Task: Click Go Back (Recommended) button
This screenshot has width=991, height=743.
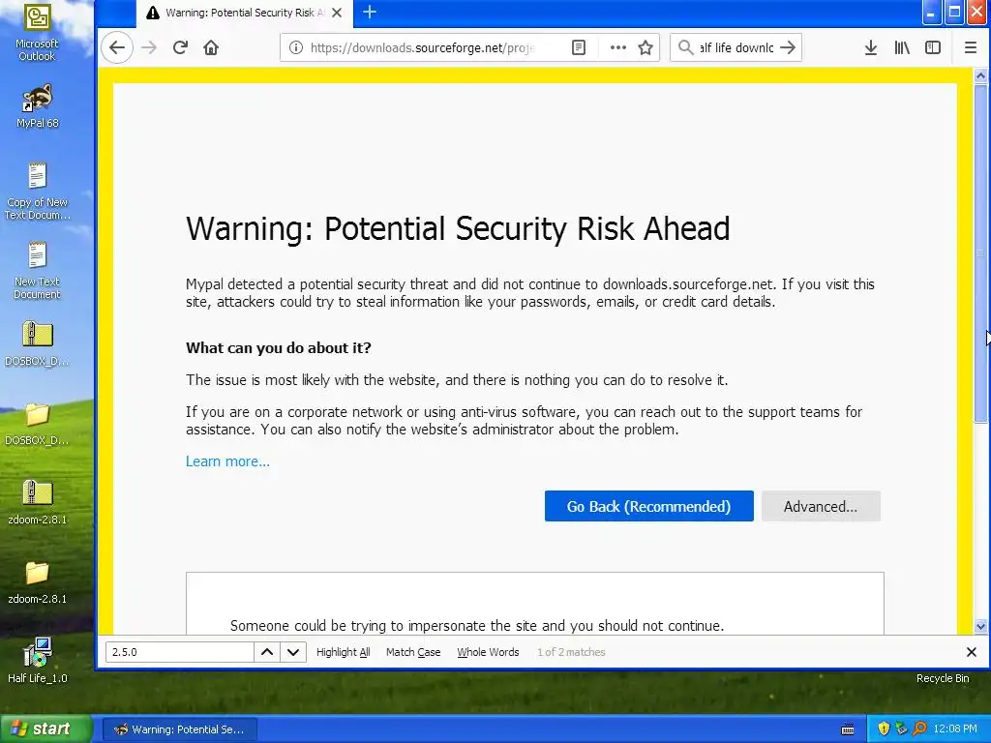Action: click(x=649, y=506)
